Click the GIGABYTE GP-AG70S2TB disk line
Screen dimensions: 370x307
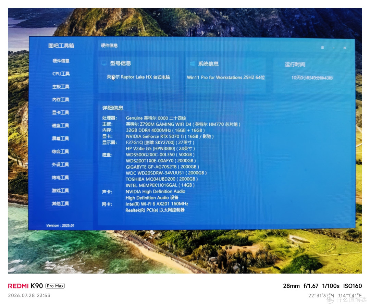(162, 167)
